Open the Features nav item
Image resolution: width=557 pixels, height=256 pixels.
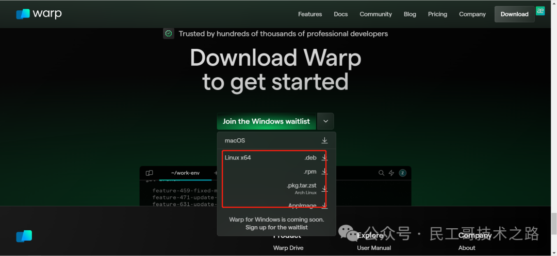[310, 14]
